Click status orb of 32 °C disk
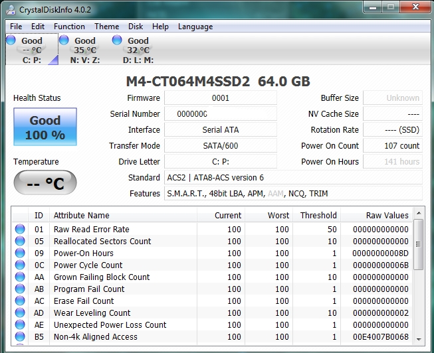The image size is (434, 353). click(117, 40)
